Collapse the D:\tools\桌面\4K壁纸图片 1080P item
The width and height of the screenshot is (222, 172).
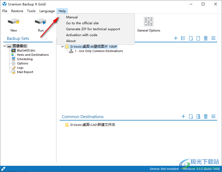62,47
